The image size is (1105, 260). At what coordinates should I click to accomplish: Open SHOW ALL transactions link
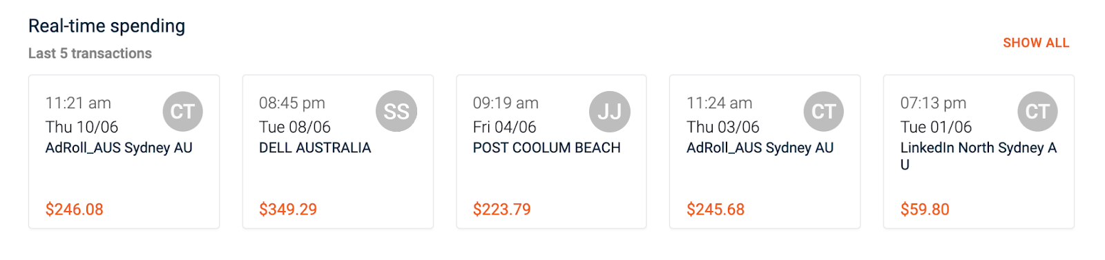click(x=1036, y=43)
